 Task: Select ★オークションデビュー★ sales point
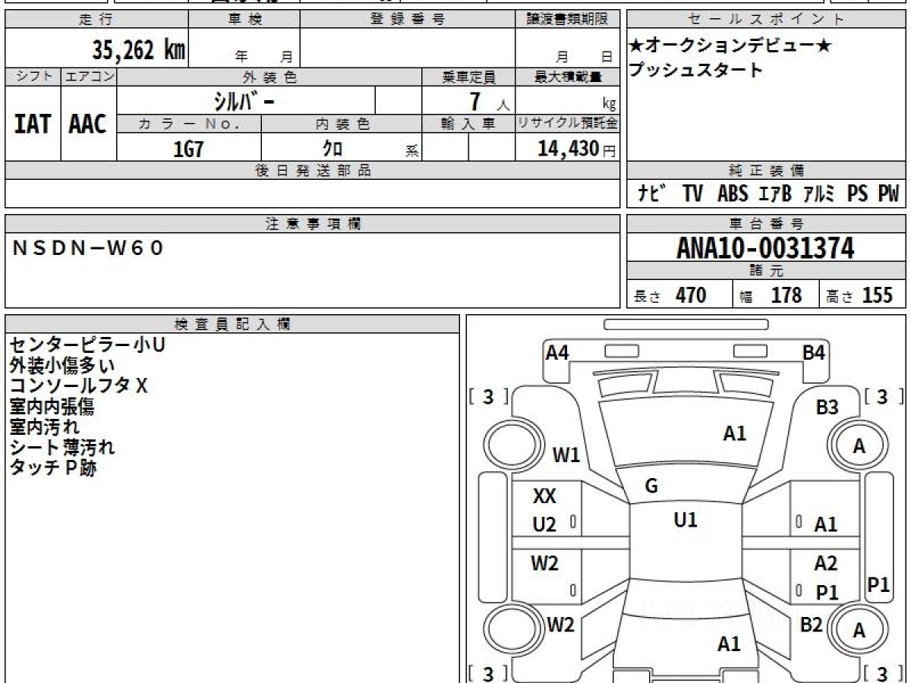(729, 46)
